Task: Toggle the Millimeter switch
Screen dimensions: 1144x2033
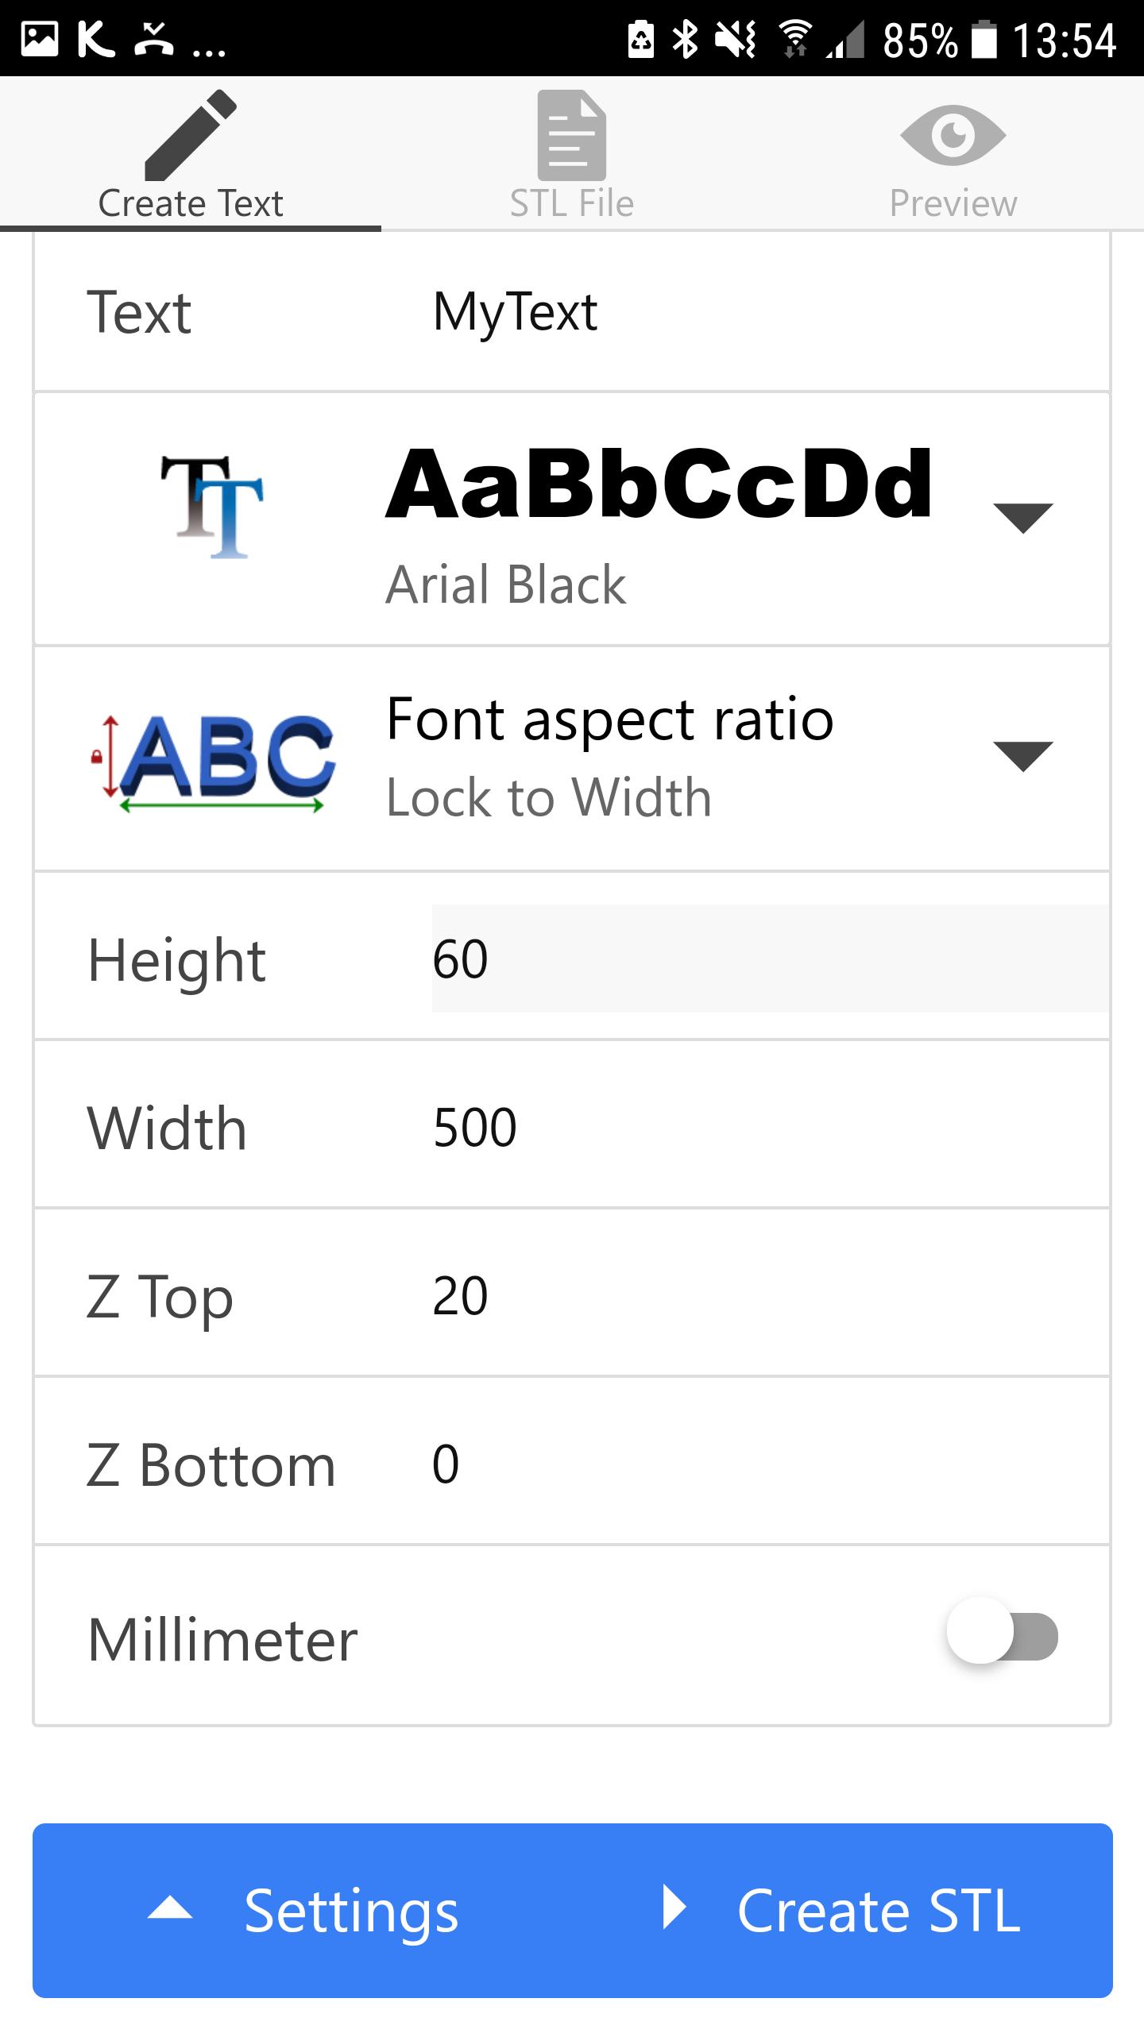Action: pos(1003,1636)
